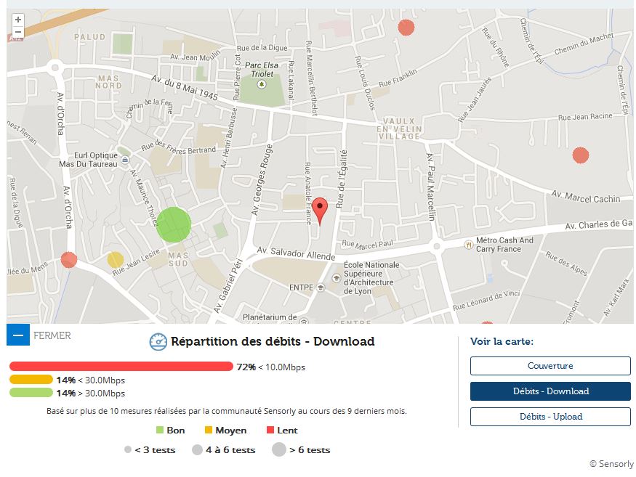Click the 'MAS NORD' district label
Image resolution: width=636 pixels, height=477 pixels.
point(108,82)
